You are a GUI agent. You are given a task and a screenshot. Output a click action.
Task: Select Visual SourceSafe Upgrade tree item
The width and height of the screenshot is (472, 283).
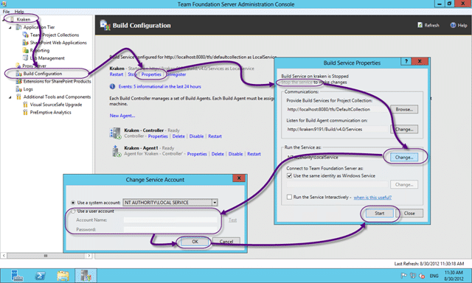[x=56, y=105]
